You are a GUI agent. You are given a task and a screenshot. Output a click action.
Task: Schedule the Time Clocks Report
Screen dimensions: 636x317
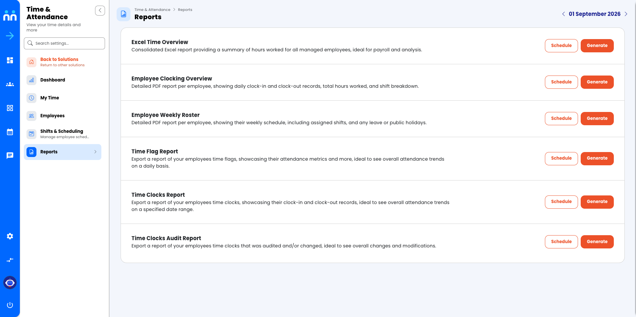(x=561, y=202)
